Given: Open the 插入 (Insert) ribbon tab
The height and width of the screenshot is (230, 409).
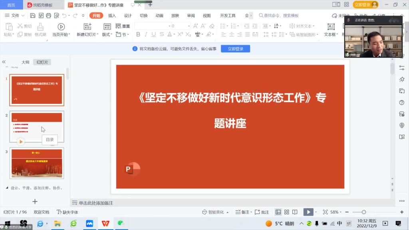Looking at the screenshot, I should [112, 16].
